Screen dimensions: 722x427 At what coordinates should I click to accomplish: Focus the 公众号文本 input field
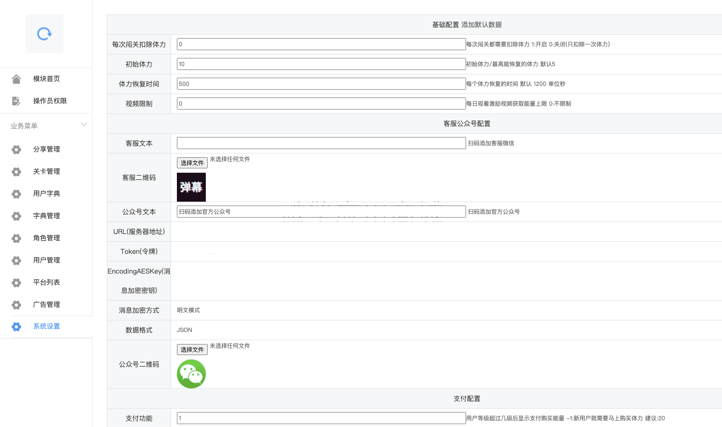tap(321, 212)
